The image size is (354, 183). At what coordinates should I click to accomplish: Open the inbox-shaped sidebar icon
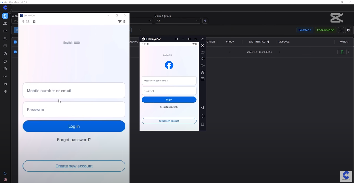pos(5,46)
